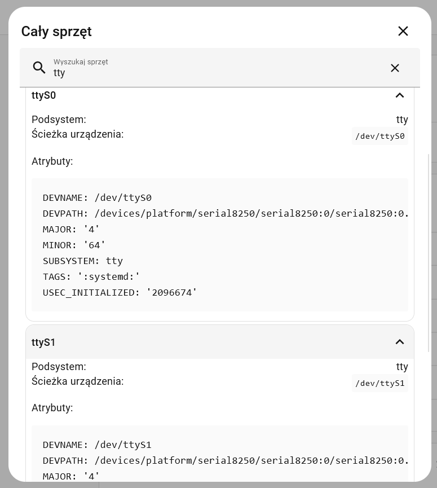437x488 pixels.
Task: Click the DEVNAME: /dev/ttyS0 attribute line
Action: [x=97, y=198]
